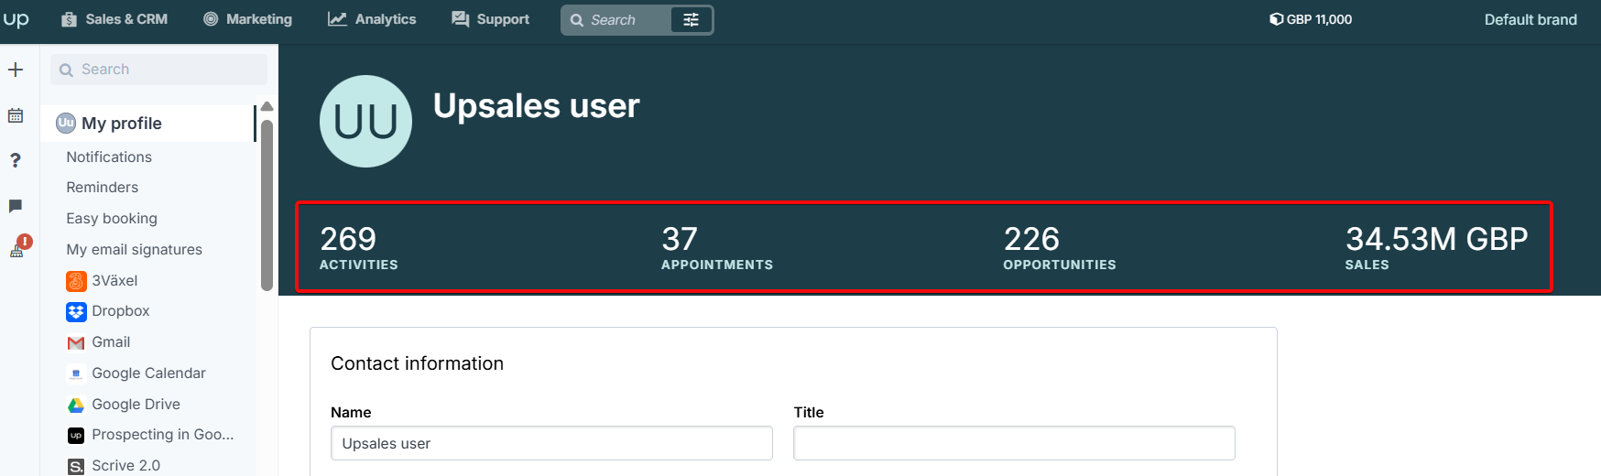The image size is (1601, 476).
Task: Click the Prospecting 'up' black icon
Action: pos(76,436)
